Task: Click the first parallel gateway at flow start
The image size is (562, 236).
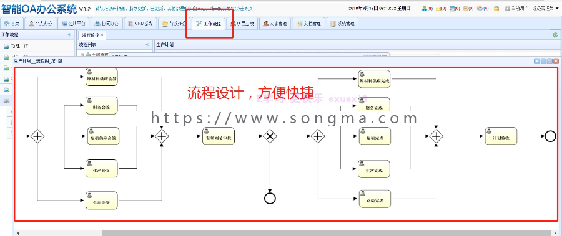Action: tap(37, 136)
